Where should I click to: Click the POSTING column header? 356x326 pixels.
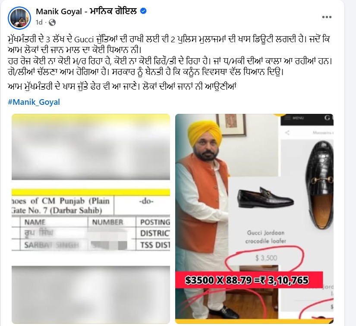(155, 222)
